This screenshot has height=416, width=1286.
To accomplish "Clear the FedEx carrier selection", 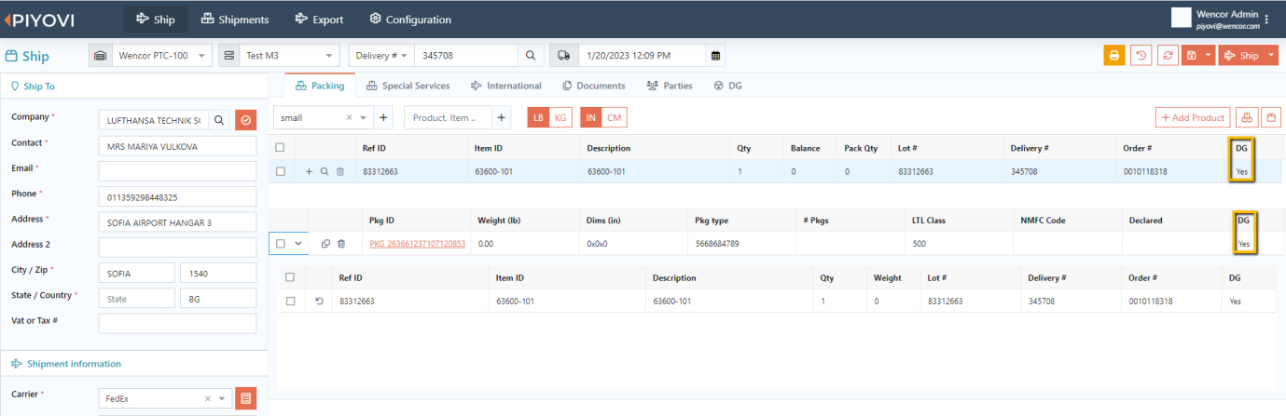I will (209, 399).
